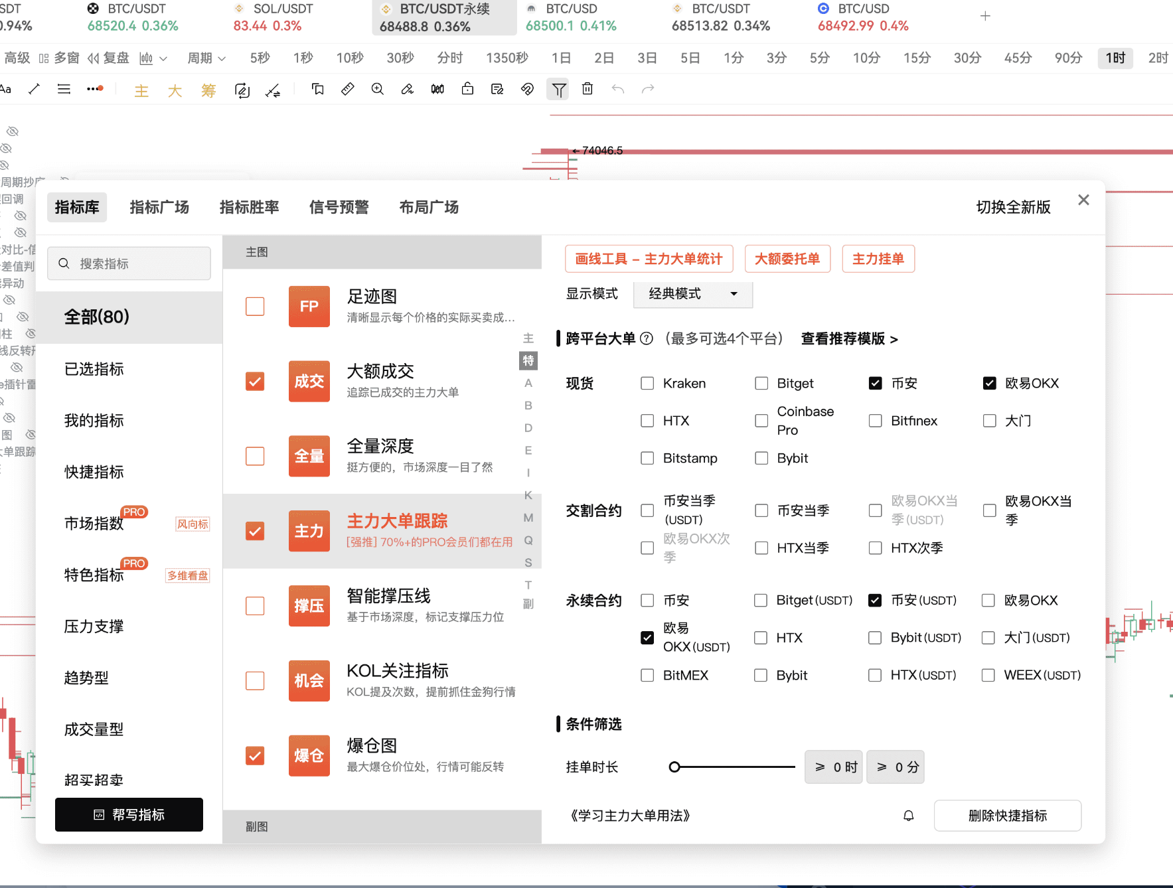The image size is (1173, 888).
Task: Switch to the 指标广场 tab
Action: point(159,207)
